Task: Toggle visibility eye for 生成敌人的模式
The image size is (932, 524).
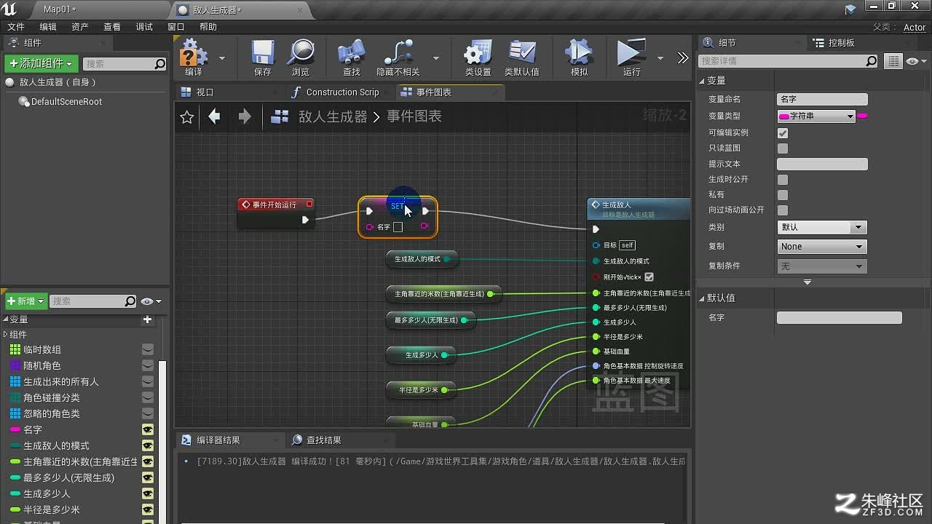Action: [x=148, y=445]
